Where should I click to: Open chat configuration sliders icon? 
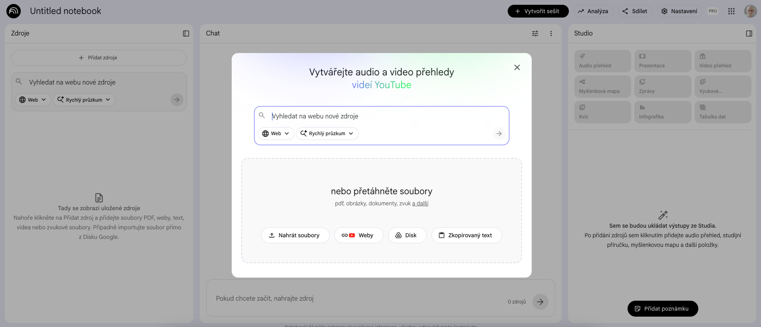tap(535, 33)
